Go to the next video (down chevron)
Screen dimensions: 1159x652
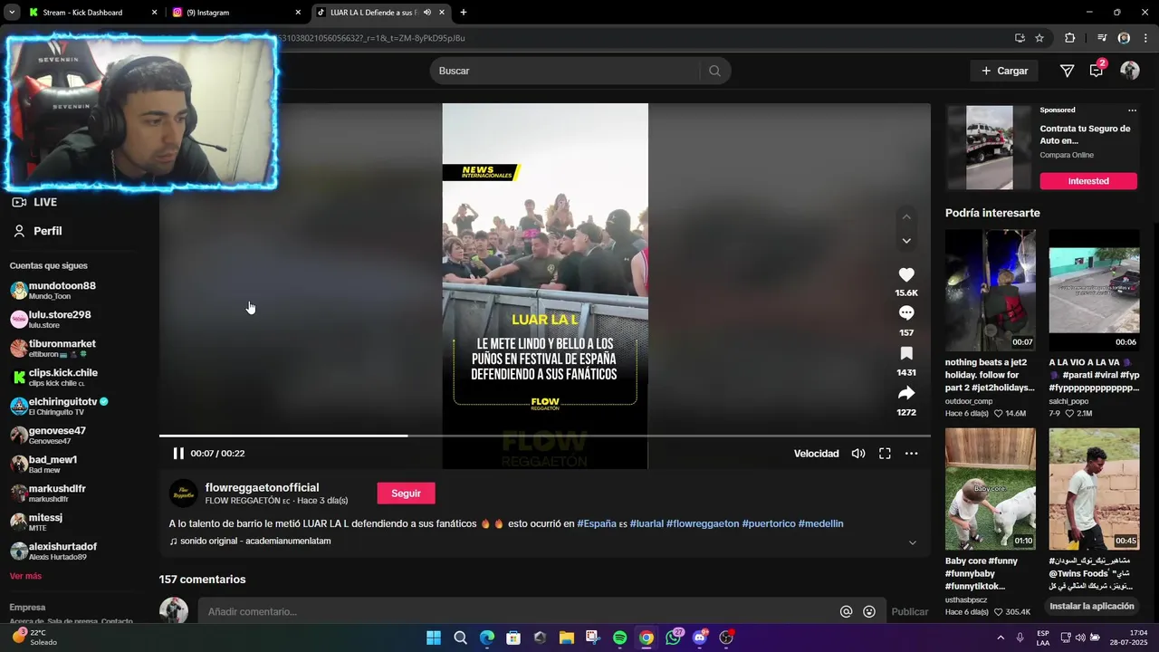(906, 241)
